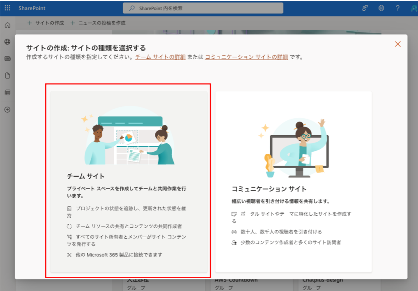Click text 他の Microsoft 365 製品に接続できます
Screen dimensions: 418x291
click(x=119, y=255)
